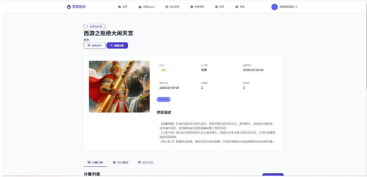Click the 项目描述 heading
The height and width of the screenshot is (177, 367).
(164, 112)
